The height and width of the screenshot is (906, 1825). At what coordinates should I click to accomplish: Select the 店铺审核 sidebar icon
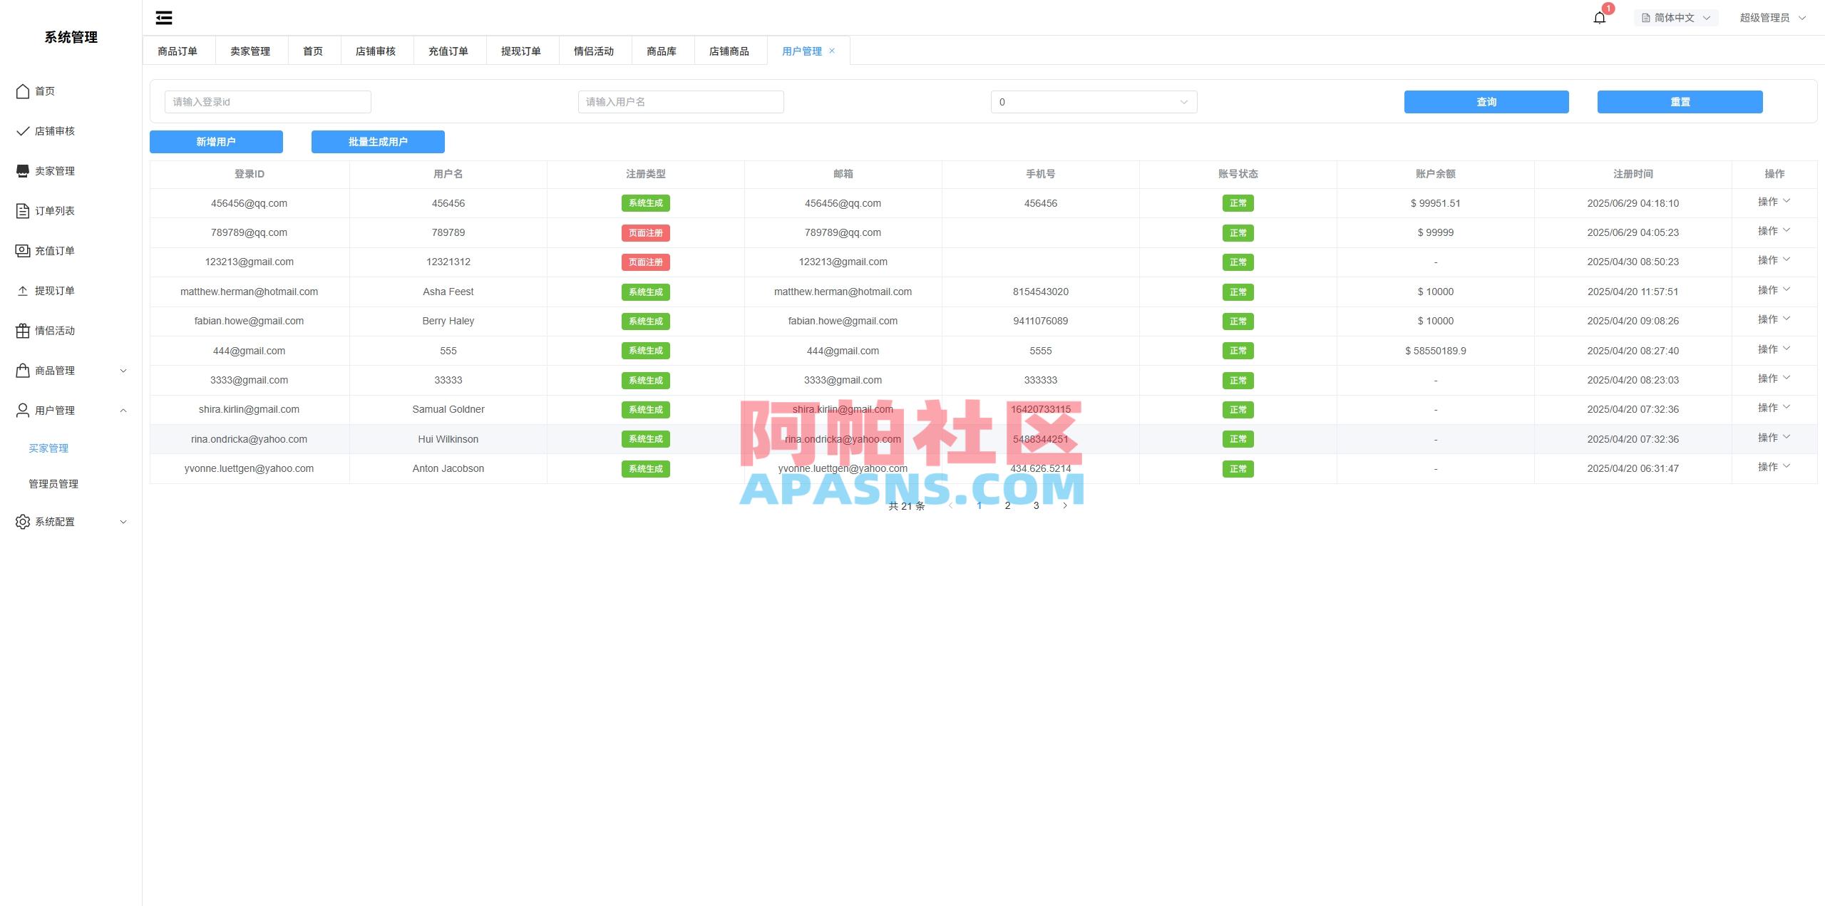point(22,131)
